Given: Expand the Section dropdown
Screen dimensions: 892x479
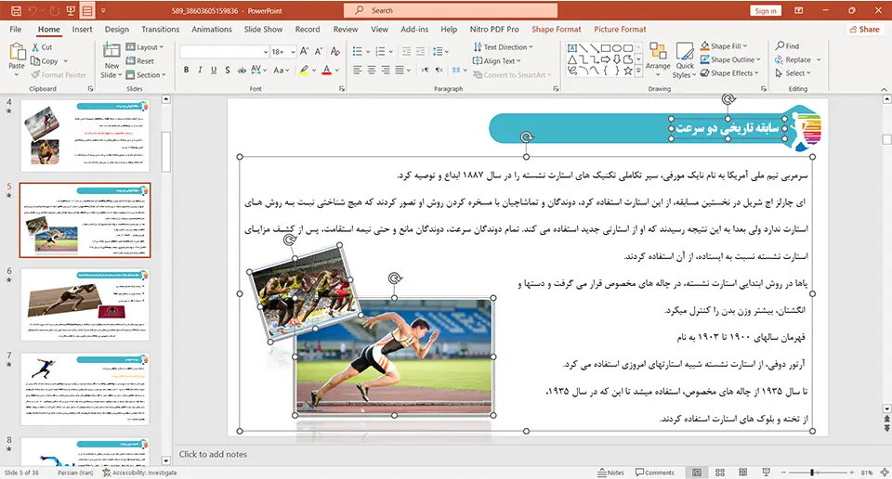Looking at the screenshot, I should [146, 74].
